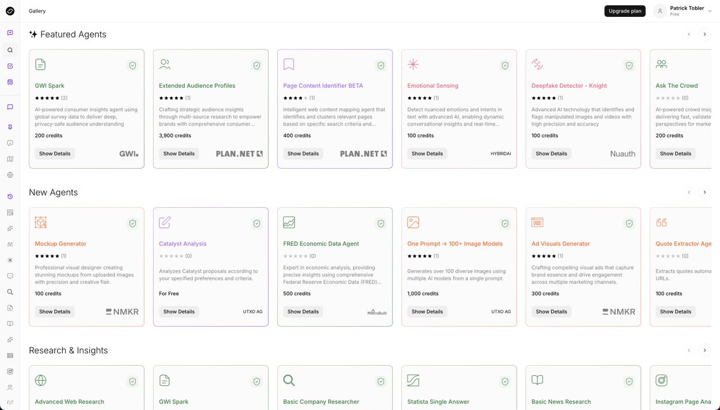Click the verified shield badge on Emotional Sensing
This screenshot has height=410, width=720.
(x=505, y=65)
